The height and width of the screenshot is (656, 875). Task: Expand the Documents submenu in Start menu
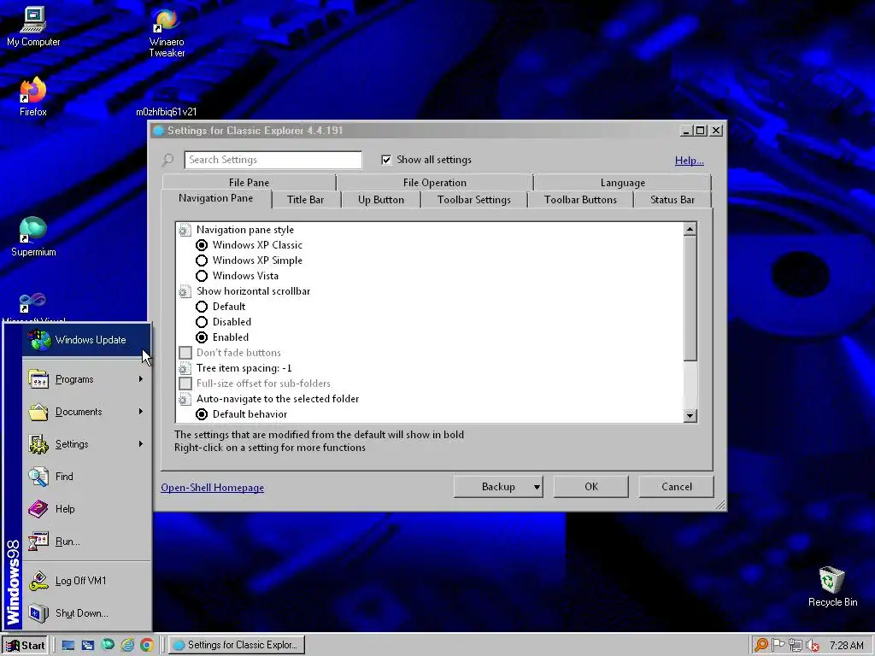(x=86, y=412)
